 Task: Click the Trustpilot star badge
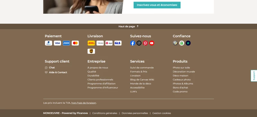(x=188, y=43)
